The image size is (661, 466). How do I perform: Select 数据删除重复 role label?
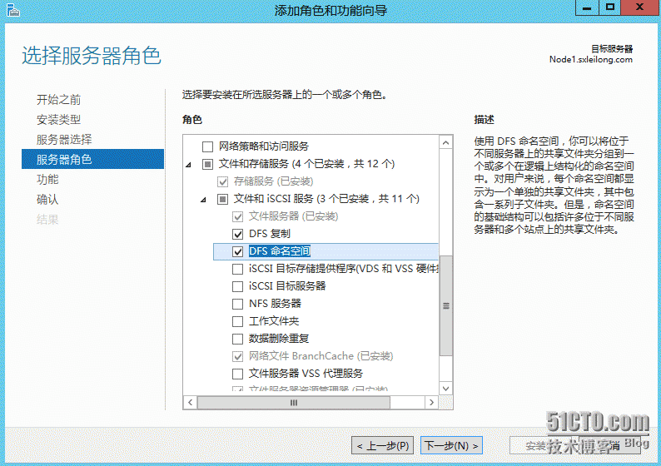click(x=279, y=339)
